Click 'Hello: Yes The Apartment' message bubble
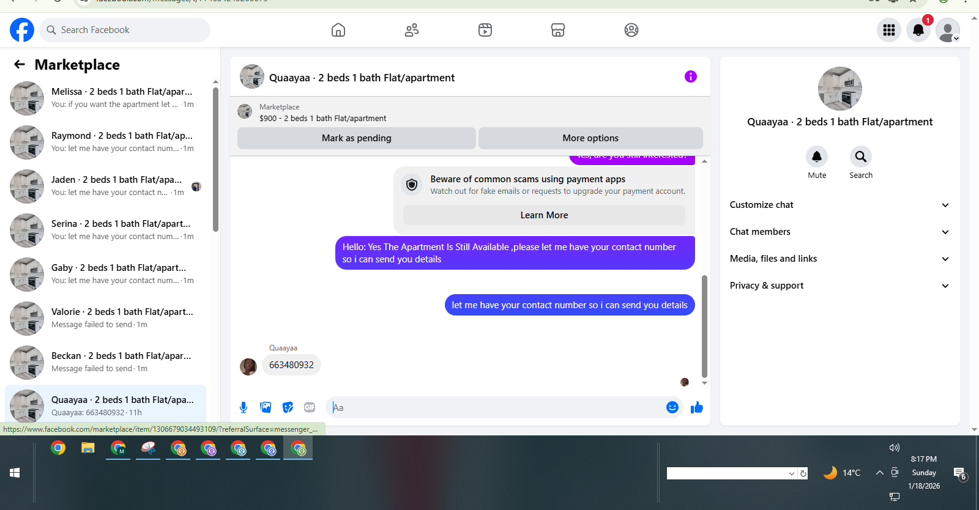Image resolution: width=979 pixels, height=510 pixels. (x=515, y=253)
